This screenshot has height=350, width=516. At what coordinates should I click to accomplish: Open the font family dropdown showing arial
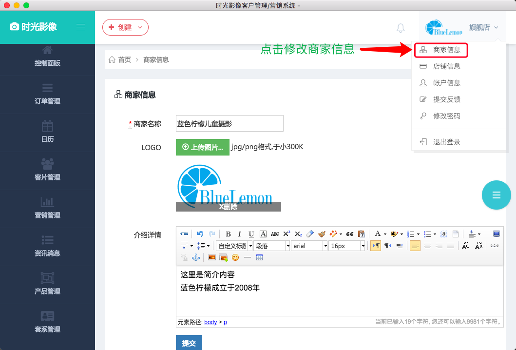pyautogui.click(x=308, y=245)
